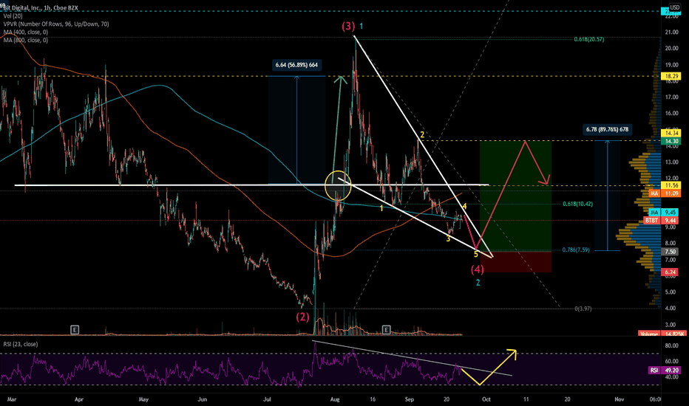Select the orange MA 11.09 price label
This screenshot has width=689, height=406.
pyautogui.click(x=665, y=193)
